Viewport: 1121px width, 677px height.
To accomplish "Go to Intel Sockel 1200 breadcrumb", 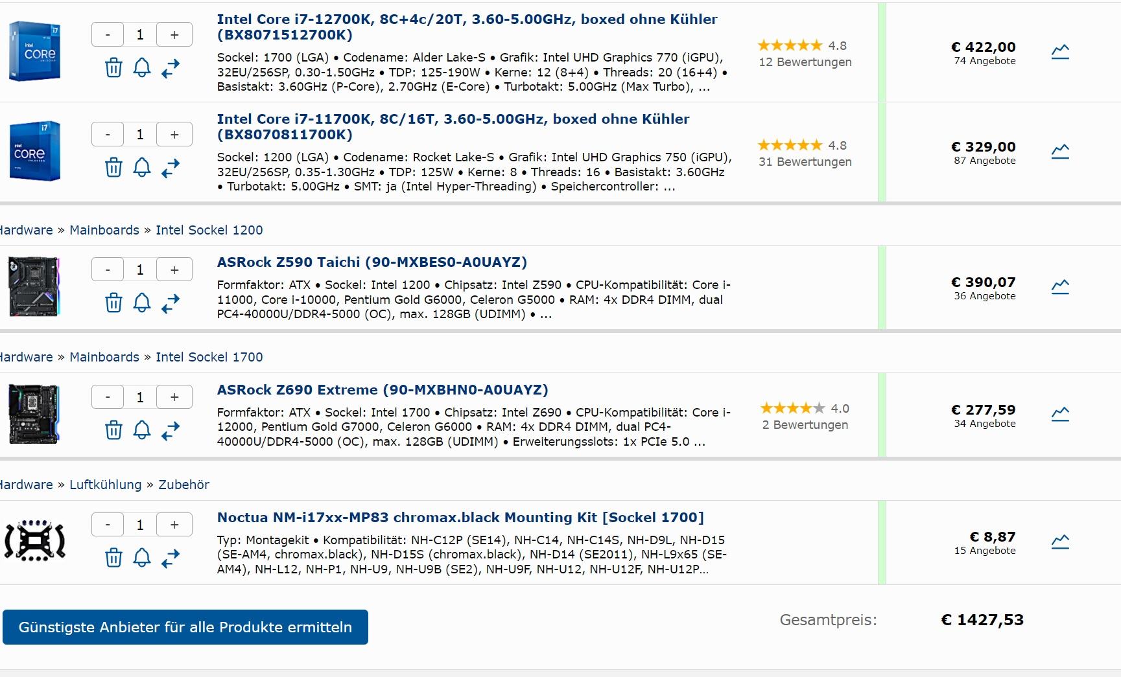I will coord(209,230).
